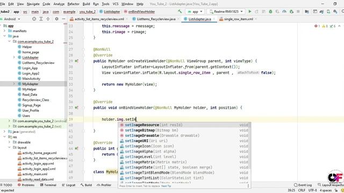Open activity_home_page.xml in project tree
The height and width of the screenshot is (193, 344).
pyautogui.click(x=39, y=153)
